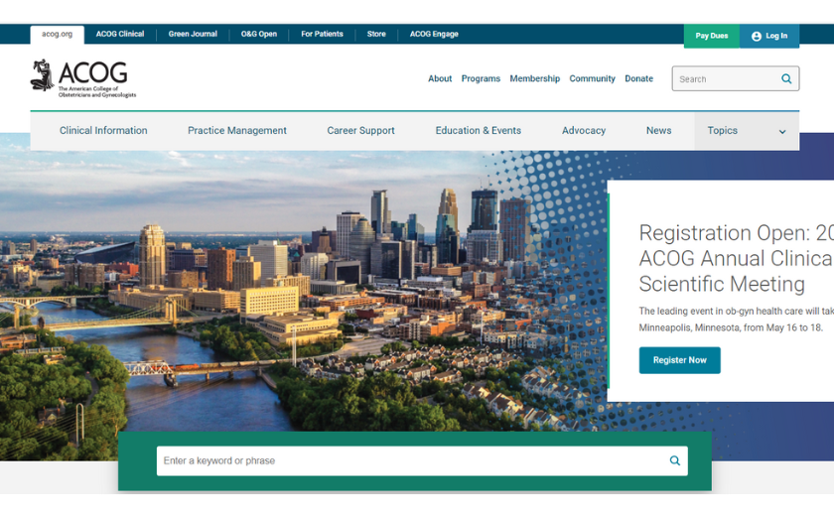Click the Registration Open meeting headline
This screenshot has height=515, width=834.
pyautogui.click(x=736, y=258)
